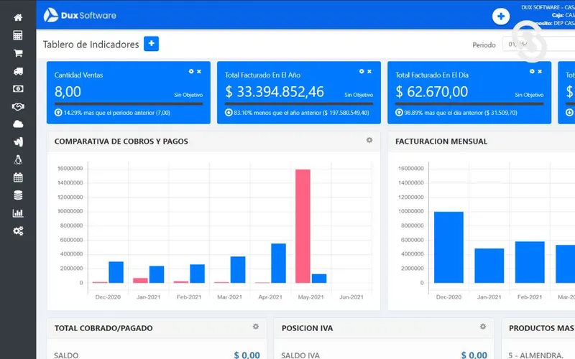Viewport: 575px width, 359px height.
Task: Click the 5 - ALMENDRA product entry
Action: [x=535, y=355]
